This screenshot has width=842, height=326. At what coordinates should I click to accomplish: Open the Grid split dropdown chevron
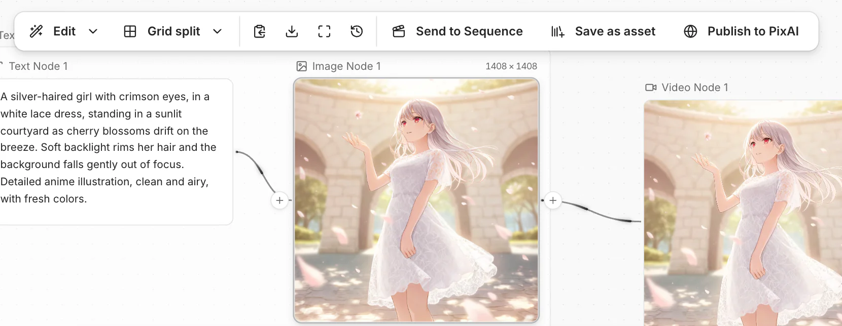click(217, 31)
